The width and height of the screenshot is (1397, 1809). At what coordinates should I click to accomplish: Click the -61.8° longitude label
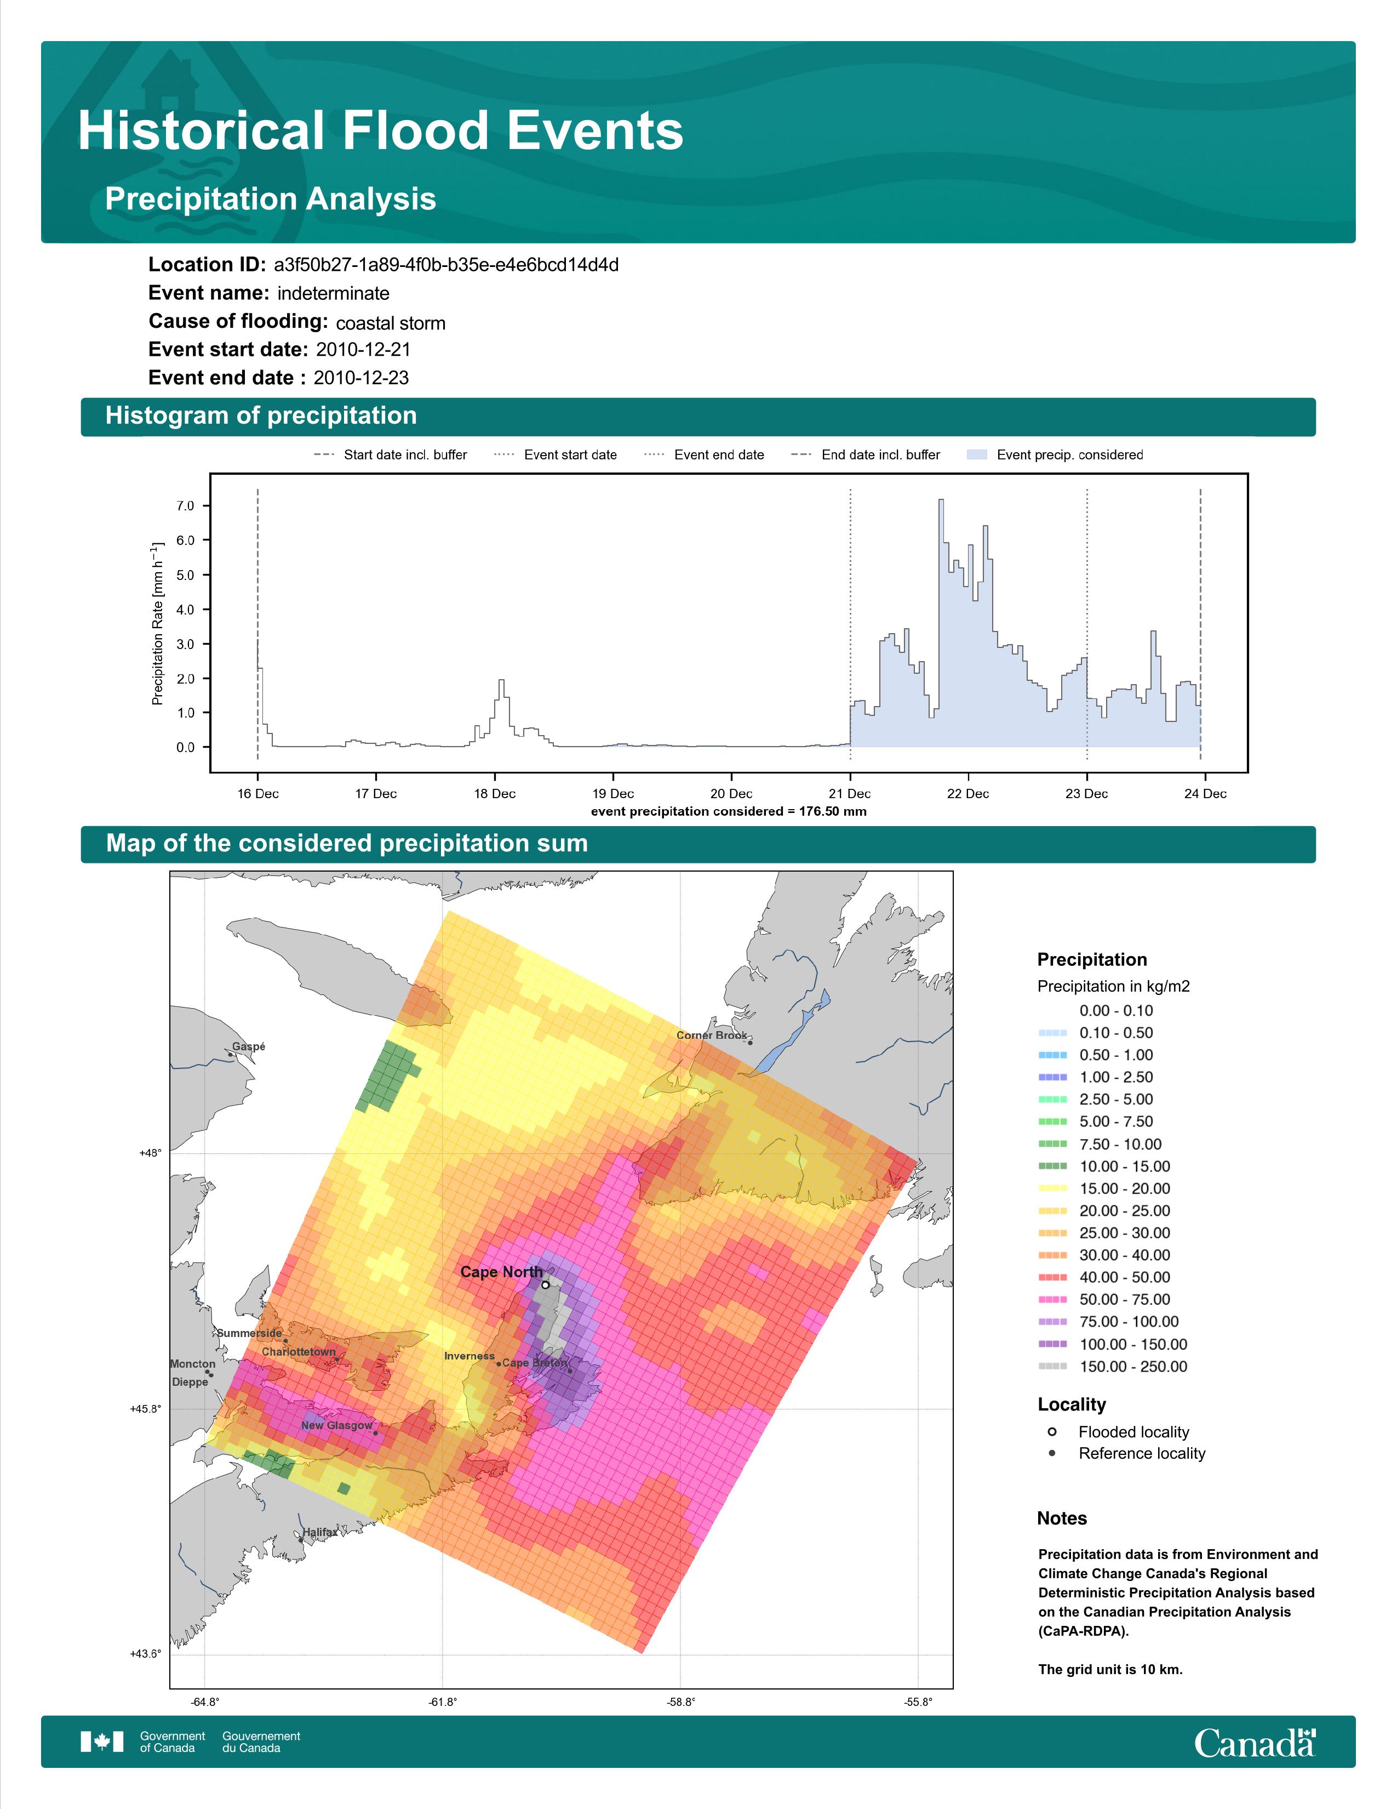pos(443,1702)
